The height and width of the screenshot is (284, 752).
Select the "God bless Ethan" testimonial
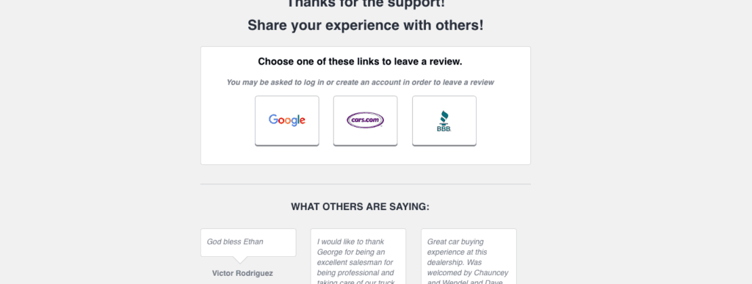click(235, 242)
